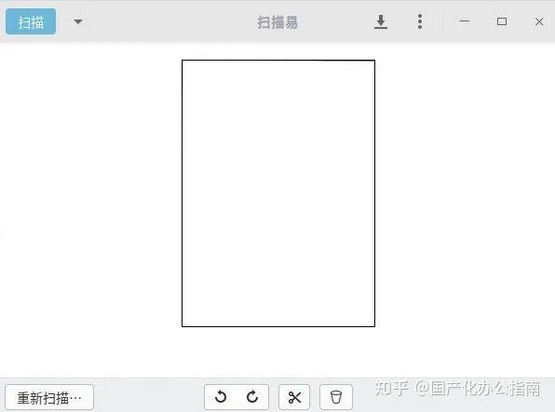Click the blue 扫描 scan button

point(31,21)
